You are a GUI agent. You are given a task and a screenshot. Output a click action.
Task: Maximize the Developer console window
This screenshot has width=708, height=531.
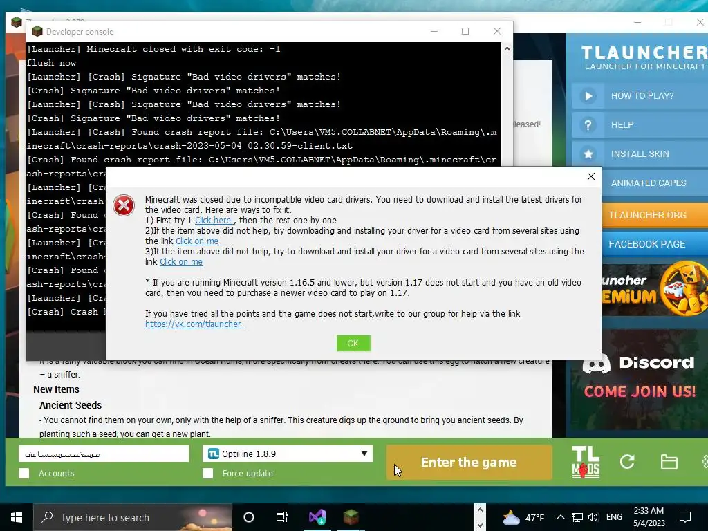coord(465,31)
